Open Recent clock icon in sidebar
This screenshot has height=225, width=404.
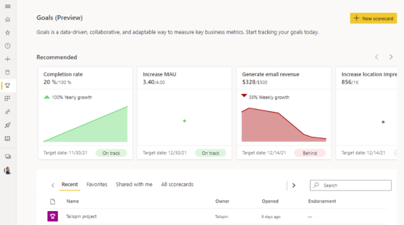[8, 46]
